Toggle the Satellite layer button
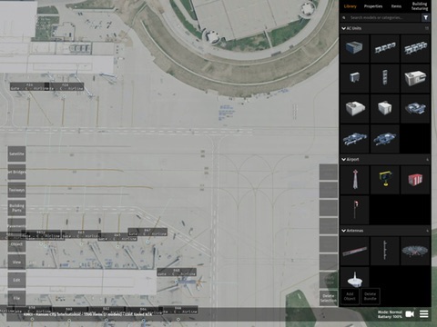 point(16,154)
